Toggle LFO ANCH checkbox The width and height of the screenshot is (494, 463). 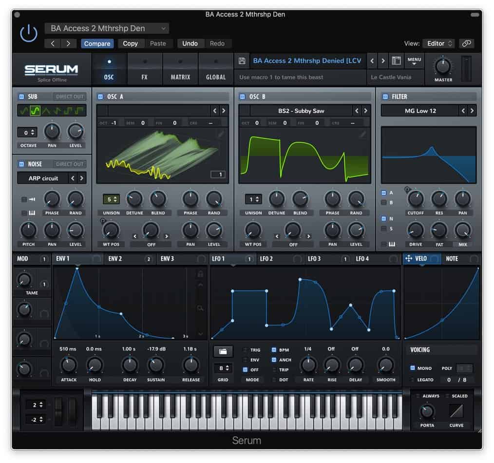click(x=274, y=360)
